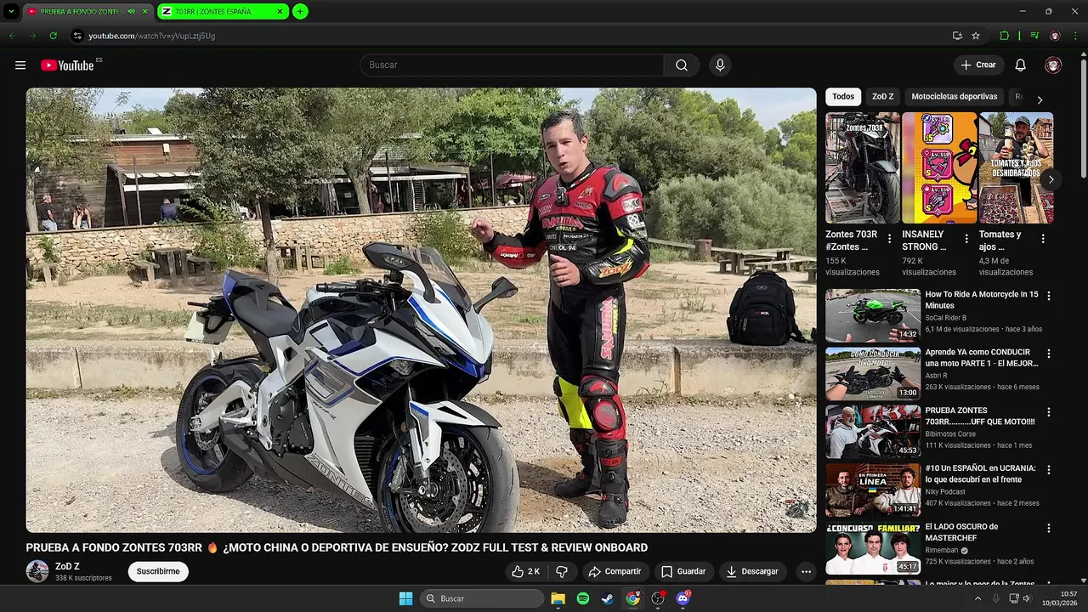Image resolution: width=1088 pixels, height=612 pixels.
Task: Open the install app icon in address bar
Action: click(957, 36)
